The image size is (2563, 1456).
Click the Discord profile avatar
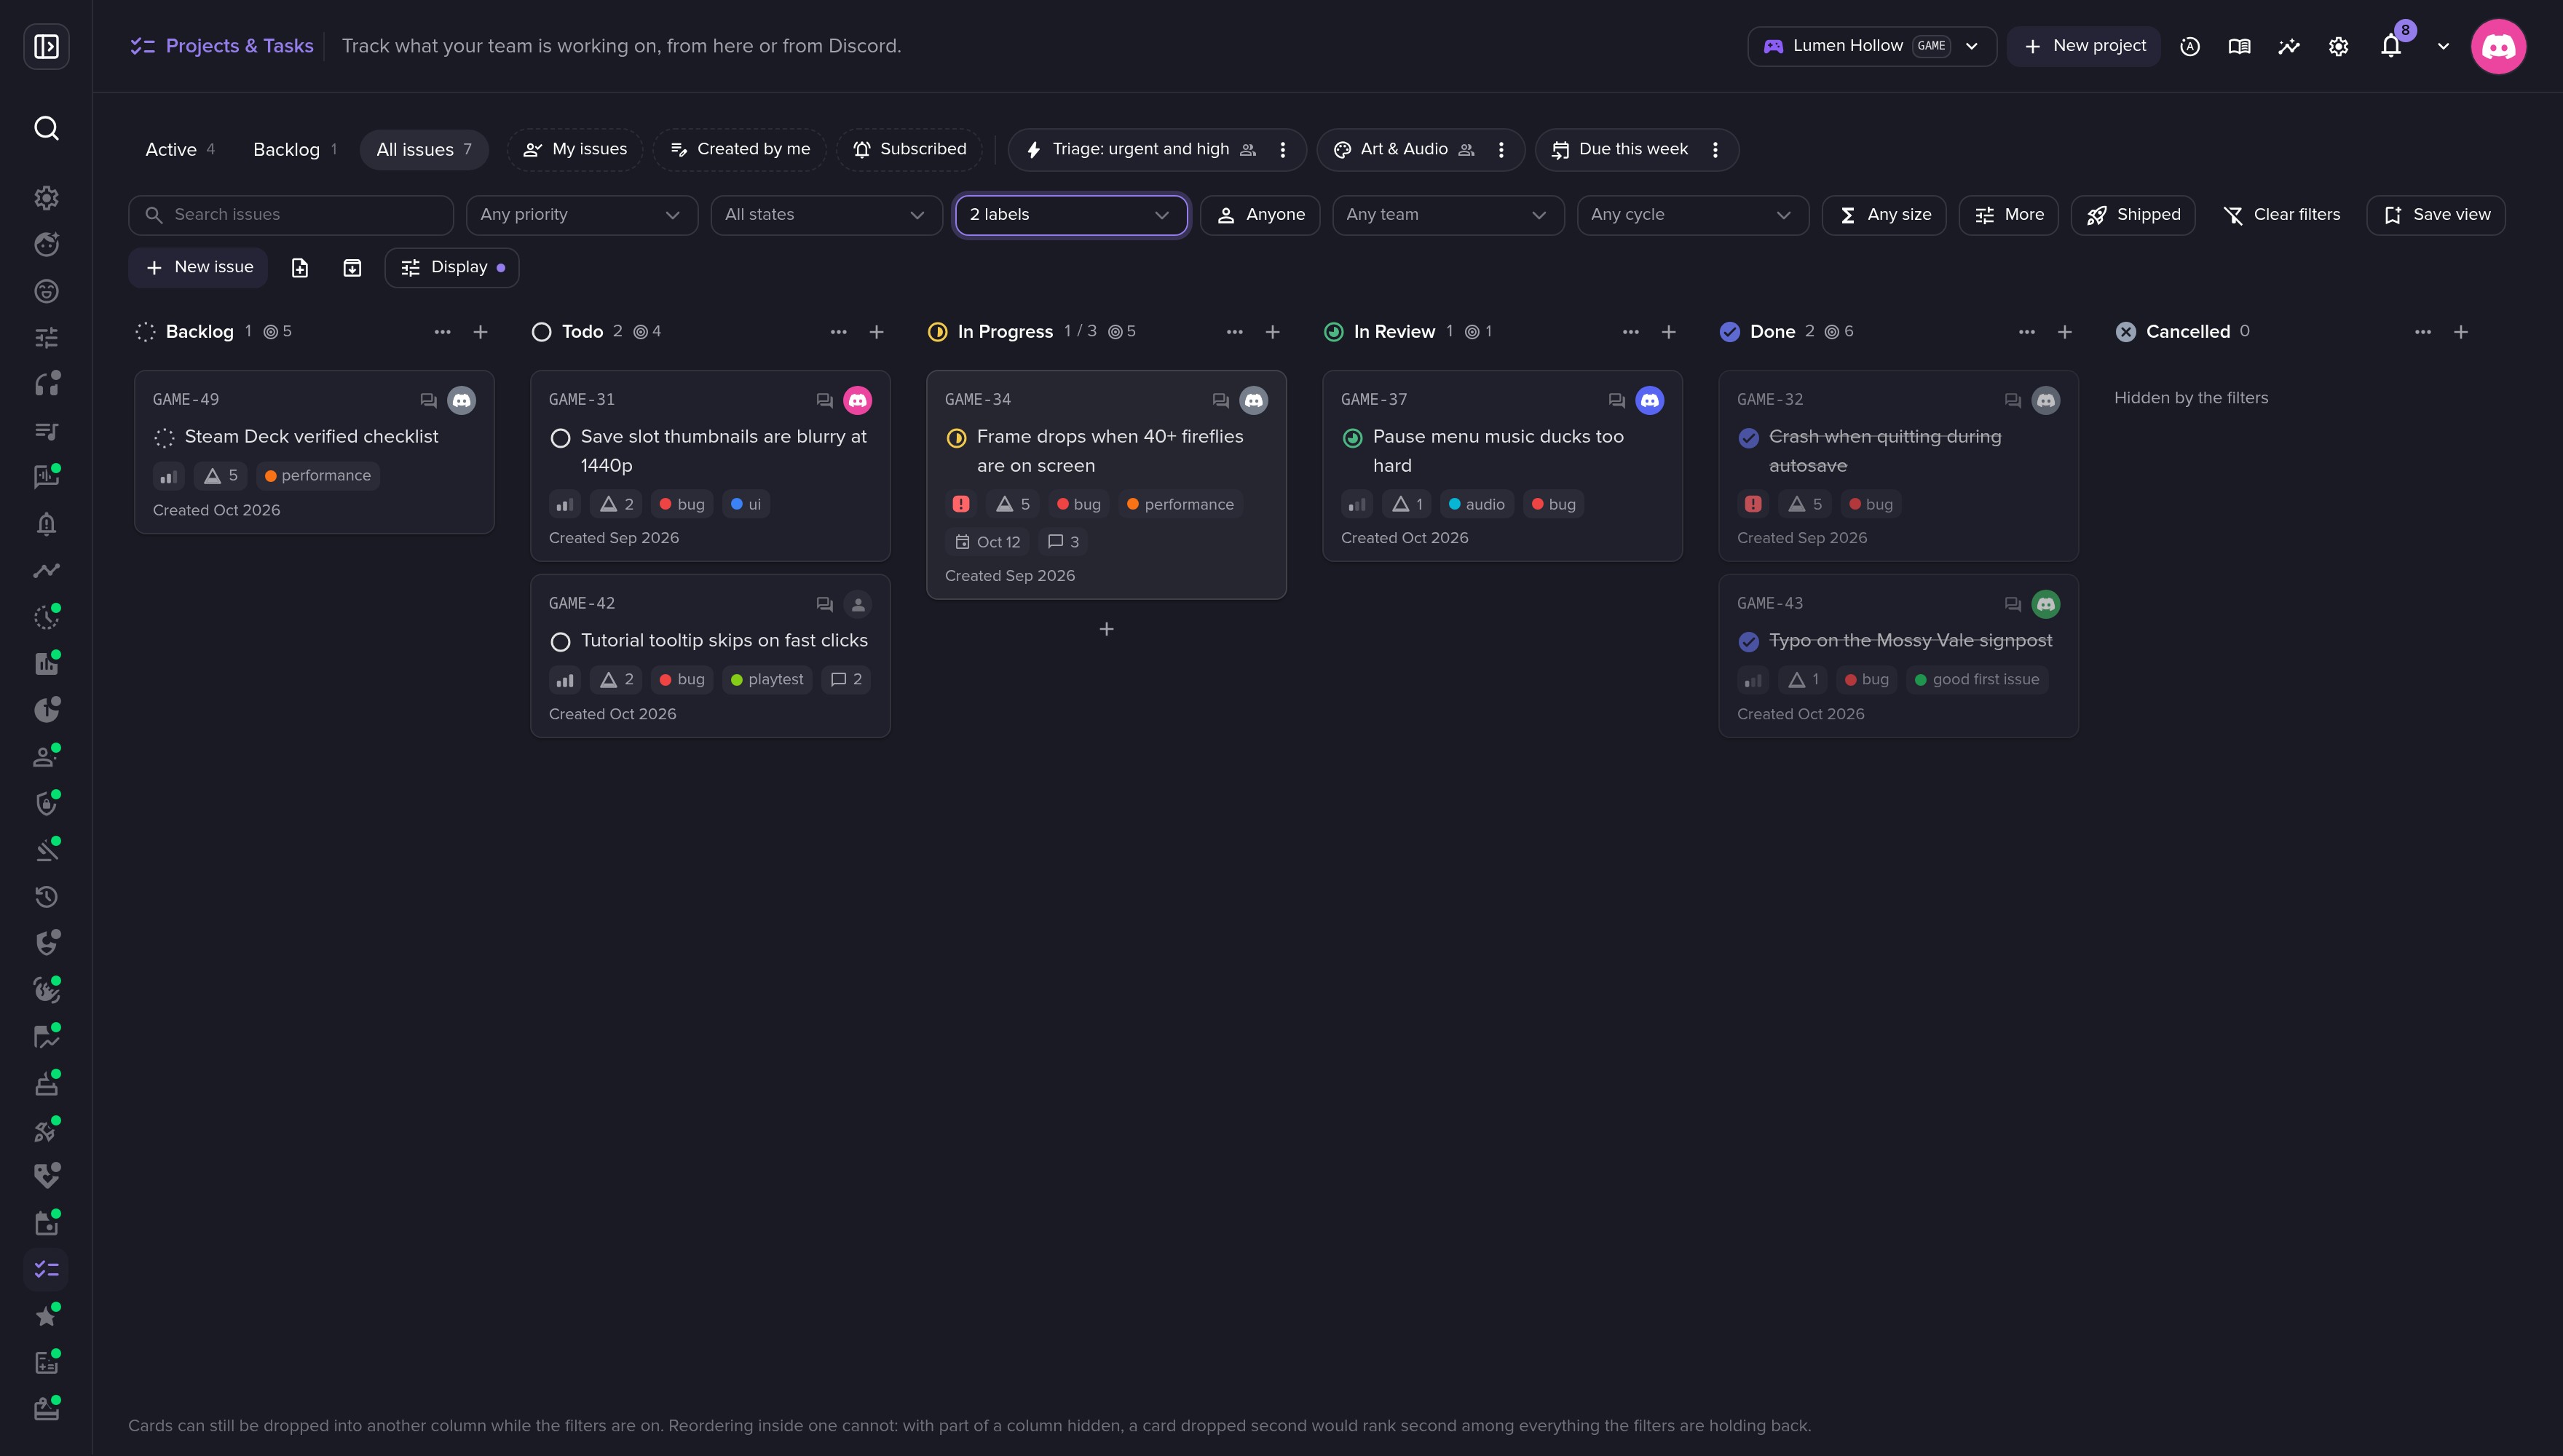pyautogui.click(x=2498, y=46)
